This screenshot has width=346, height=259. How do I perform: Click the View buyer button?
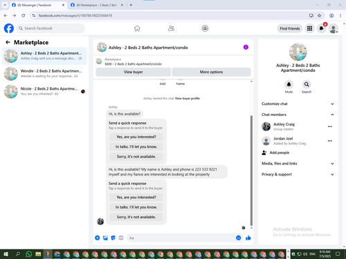(x=134, y=72)
